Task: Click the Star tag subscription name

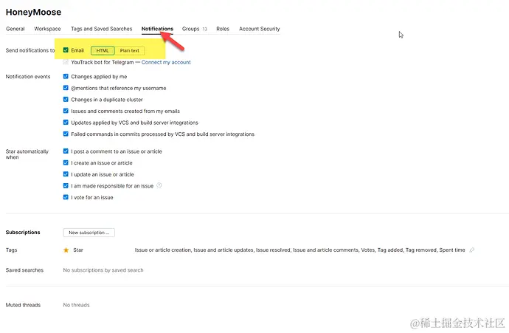Action: click(78, 250)
